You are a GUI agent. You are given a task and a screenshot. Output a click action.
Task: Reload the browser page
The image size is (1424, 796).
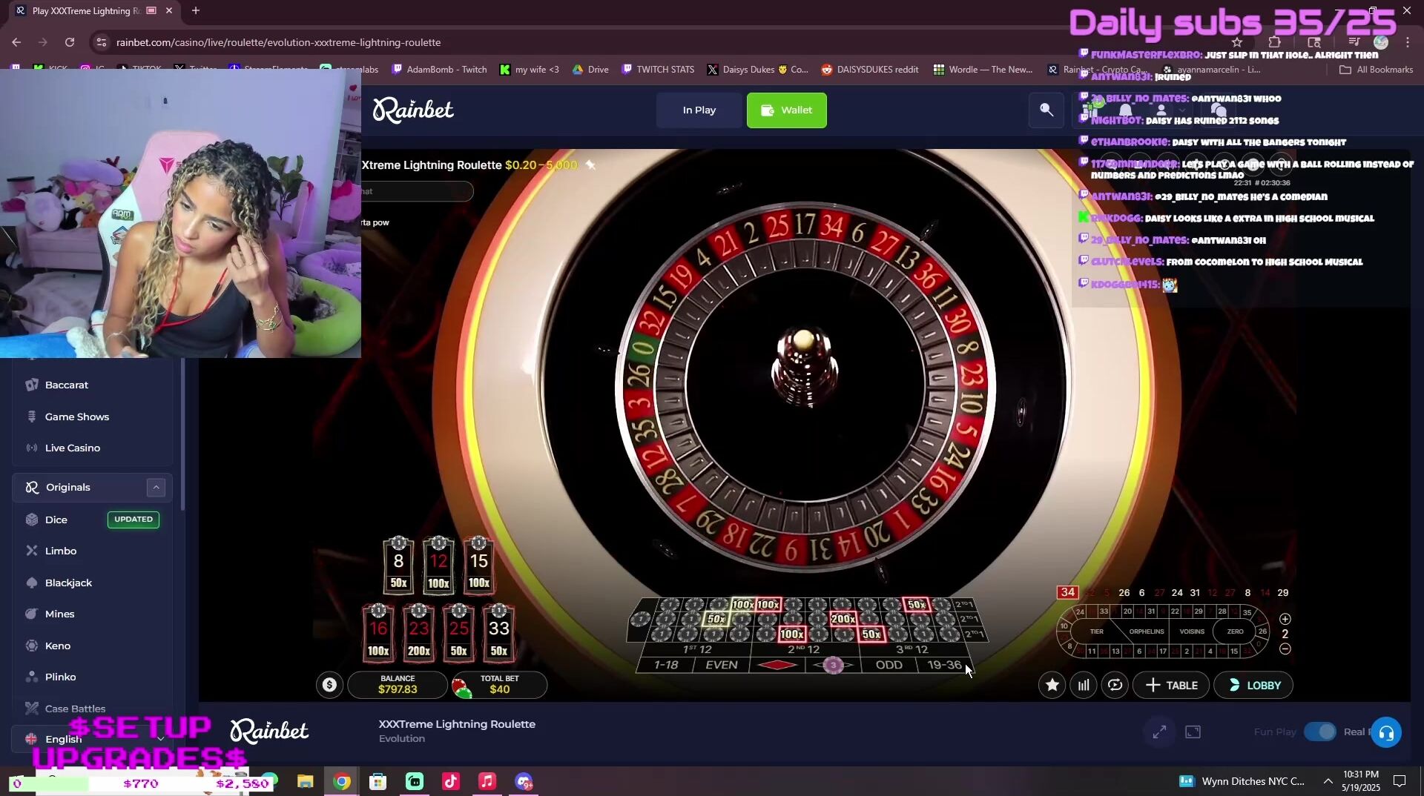coord(70,42)
